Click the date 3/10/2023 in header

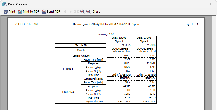pos(19,24)
